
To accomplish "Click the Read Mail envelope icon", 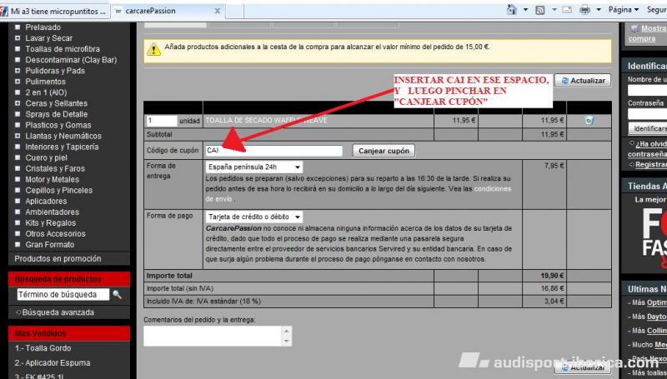I will pos(567,10).
